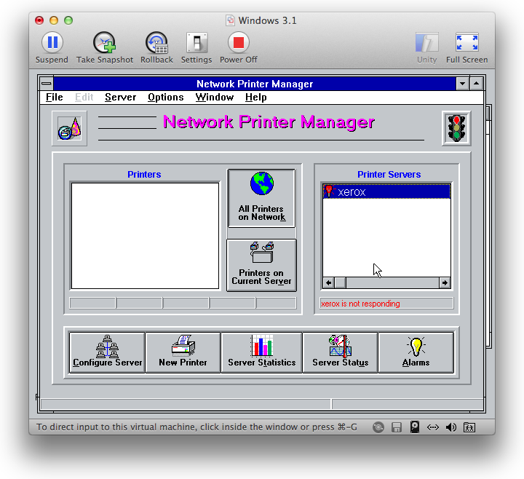View Server Status
The height and width of the screenshot is (479, 524).
(x=340, y=352)
